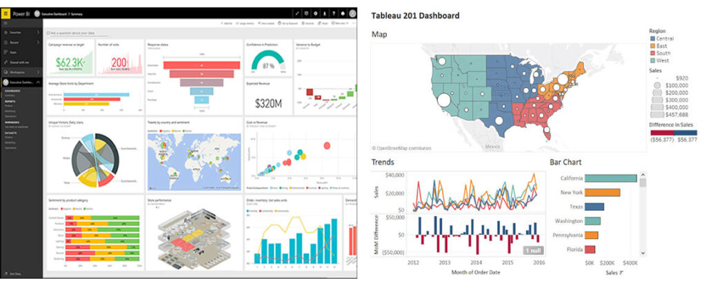The image size is (706, 294).
Task: Click View related in the toolbar
Action: (266, 23)
